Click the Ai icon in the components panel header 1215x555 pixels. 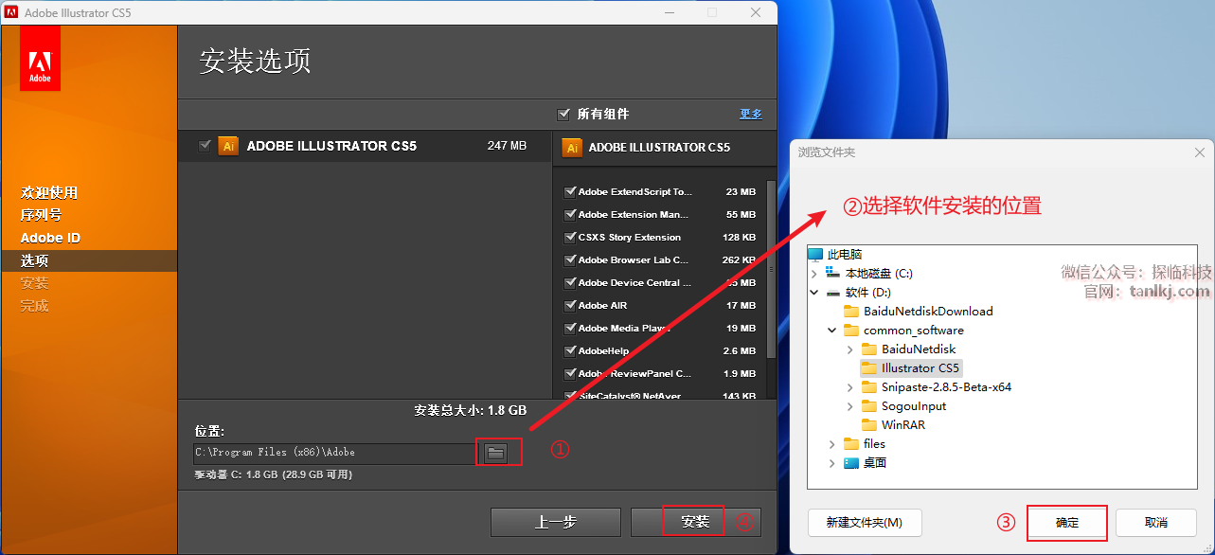(x=571, y=147)
